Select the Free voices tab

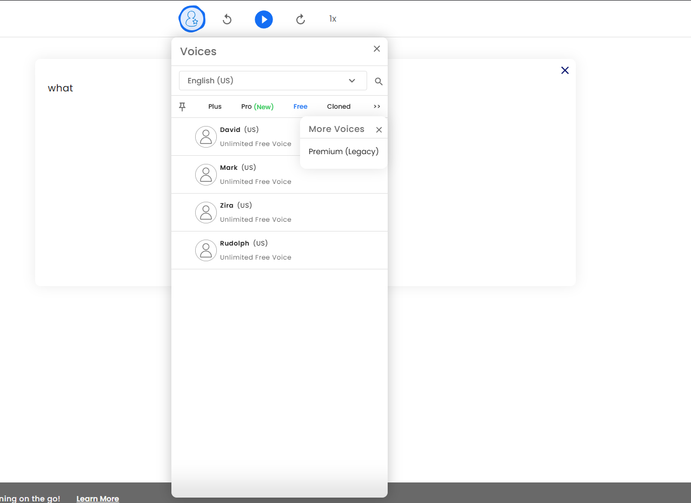tap(301, 107)
